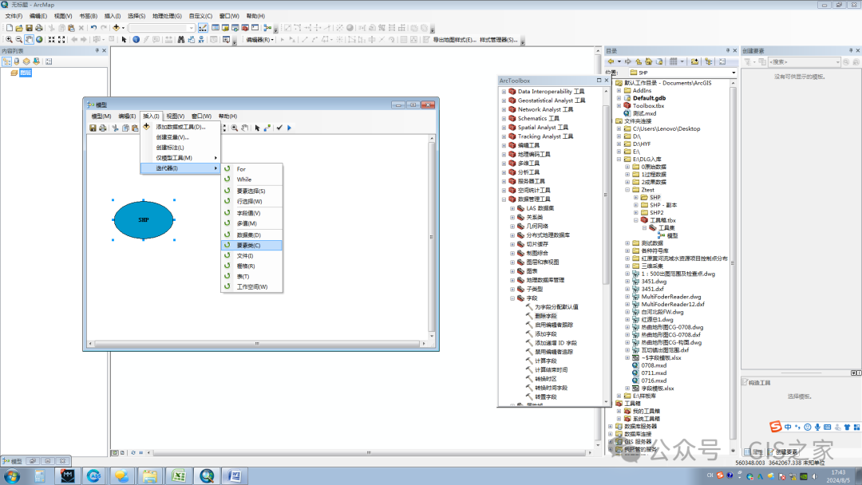Open the map scale dropdown
Screen dimensions: 862x485
192,28
